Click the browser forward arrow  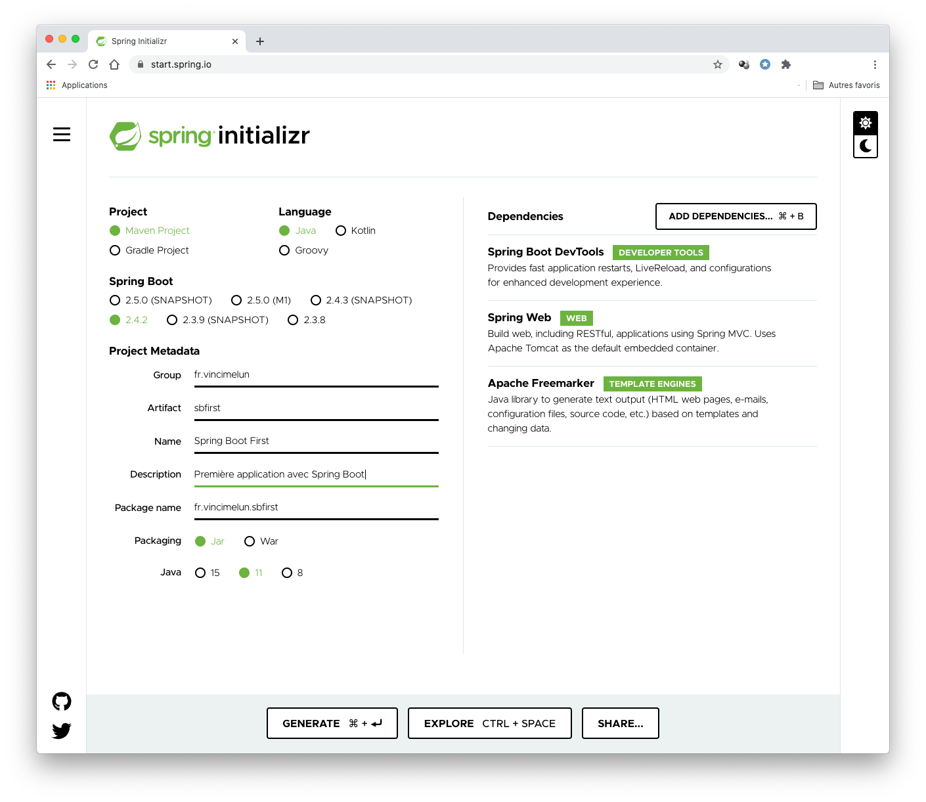click(72, 64)
